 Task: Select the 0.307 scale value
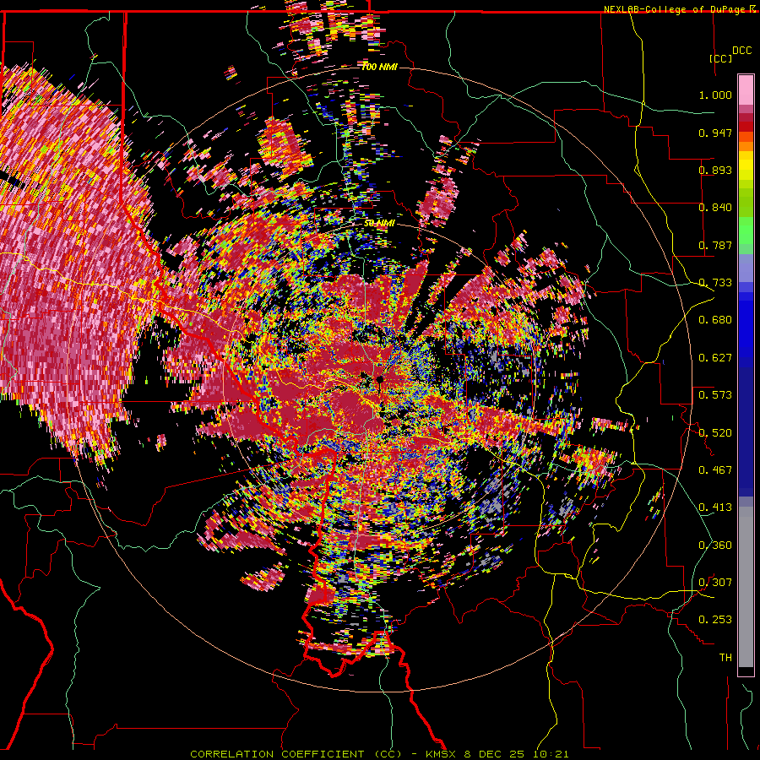point(715,582)
